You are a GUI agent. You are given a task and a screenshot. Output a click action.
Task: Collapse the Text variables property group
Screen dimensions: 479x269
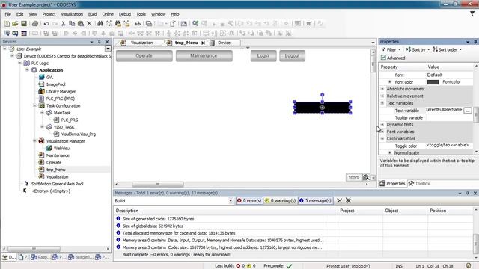(382, 103)
